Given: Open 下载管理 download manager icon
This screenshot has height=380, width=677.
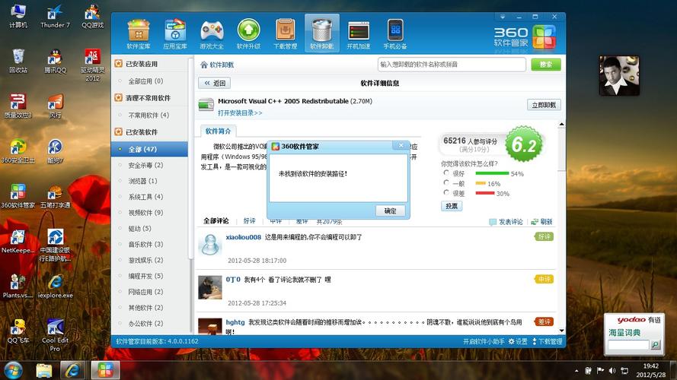Looking at the screenshot, I should (x=285, y=34).
